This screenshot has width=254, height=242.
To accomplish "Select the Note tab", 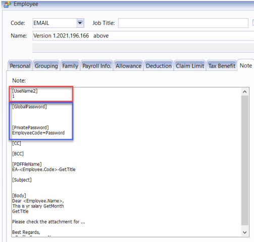I will click(x=245, y=65).
